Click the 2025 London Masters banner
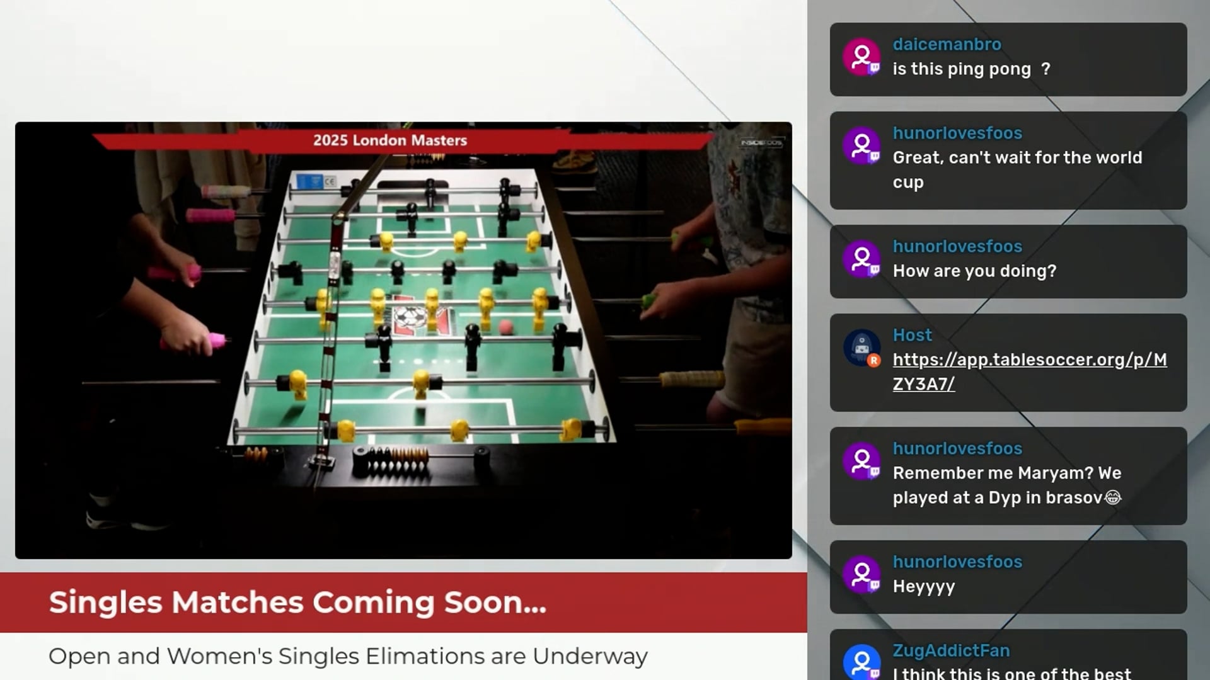 tap(390, 140)
